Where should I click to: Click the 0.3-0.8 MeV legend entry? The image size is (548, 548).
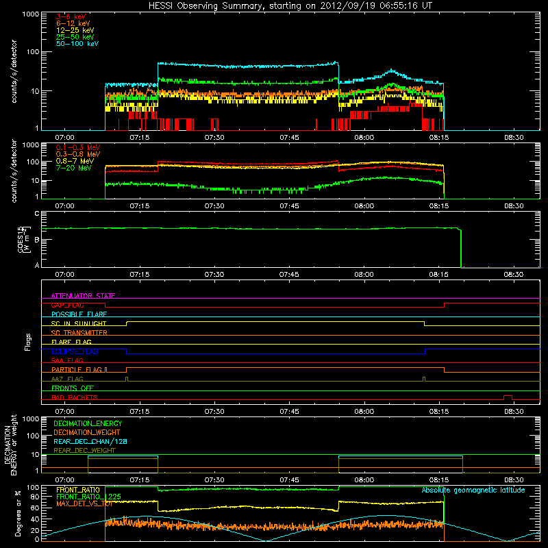[78, 154]
